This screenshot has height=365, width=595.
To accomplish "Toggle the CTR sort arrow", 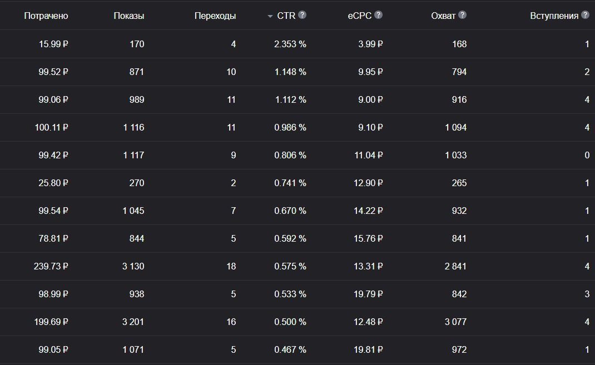I will click(270, 16).
